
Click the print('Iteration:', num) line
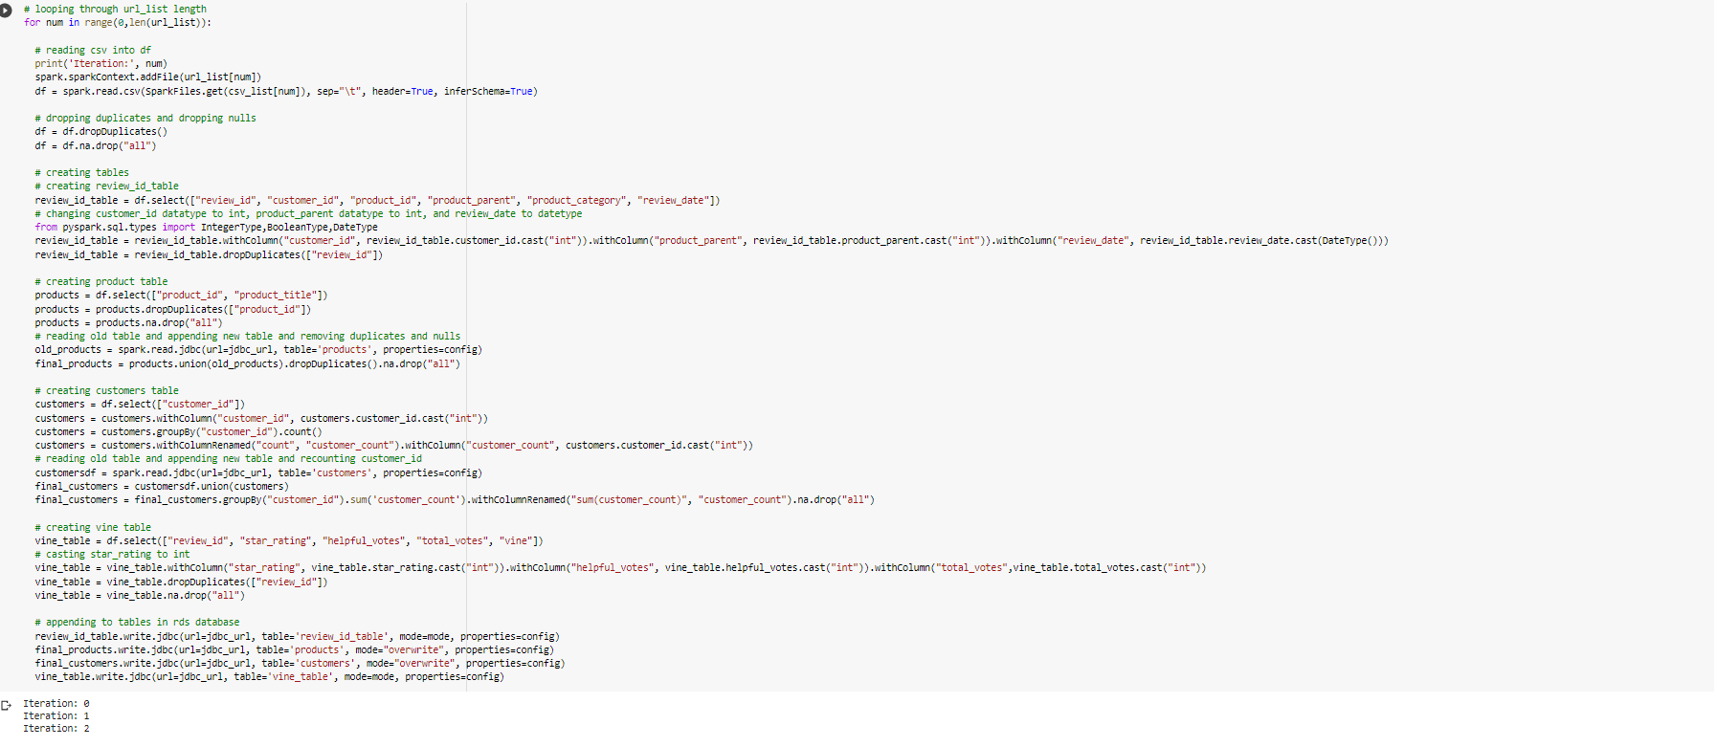tap(101, 64)
